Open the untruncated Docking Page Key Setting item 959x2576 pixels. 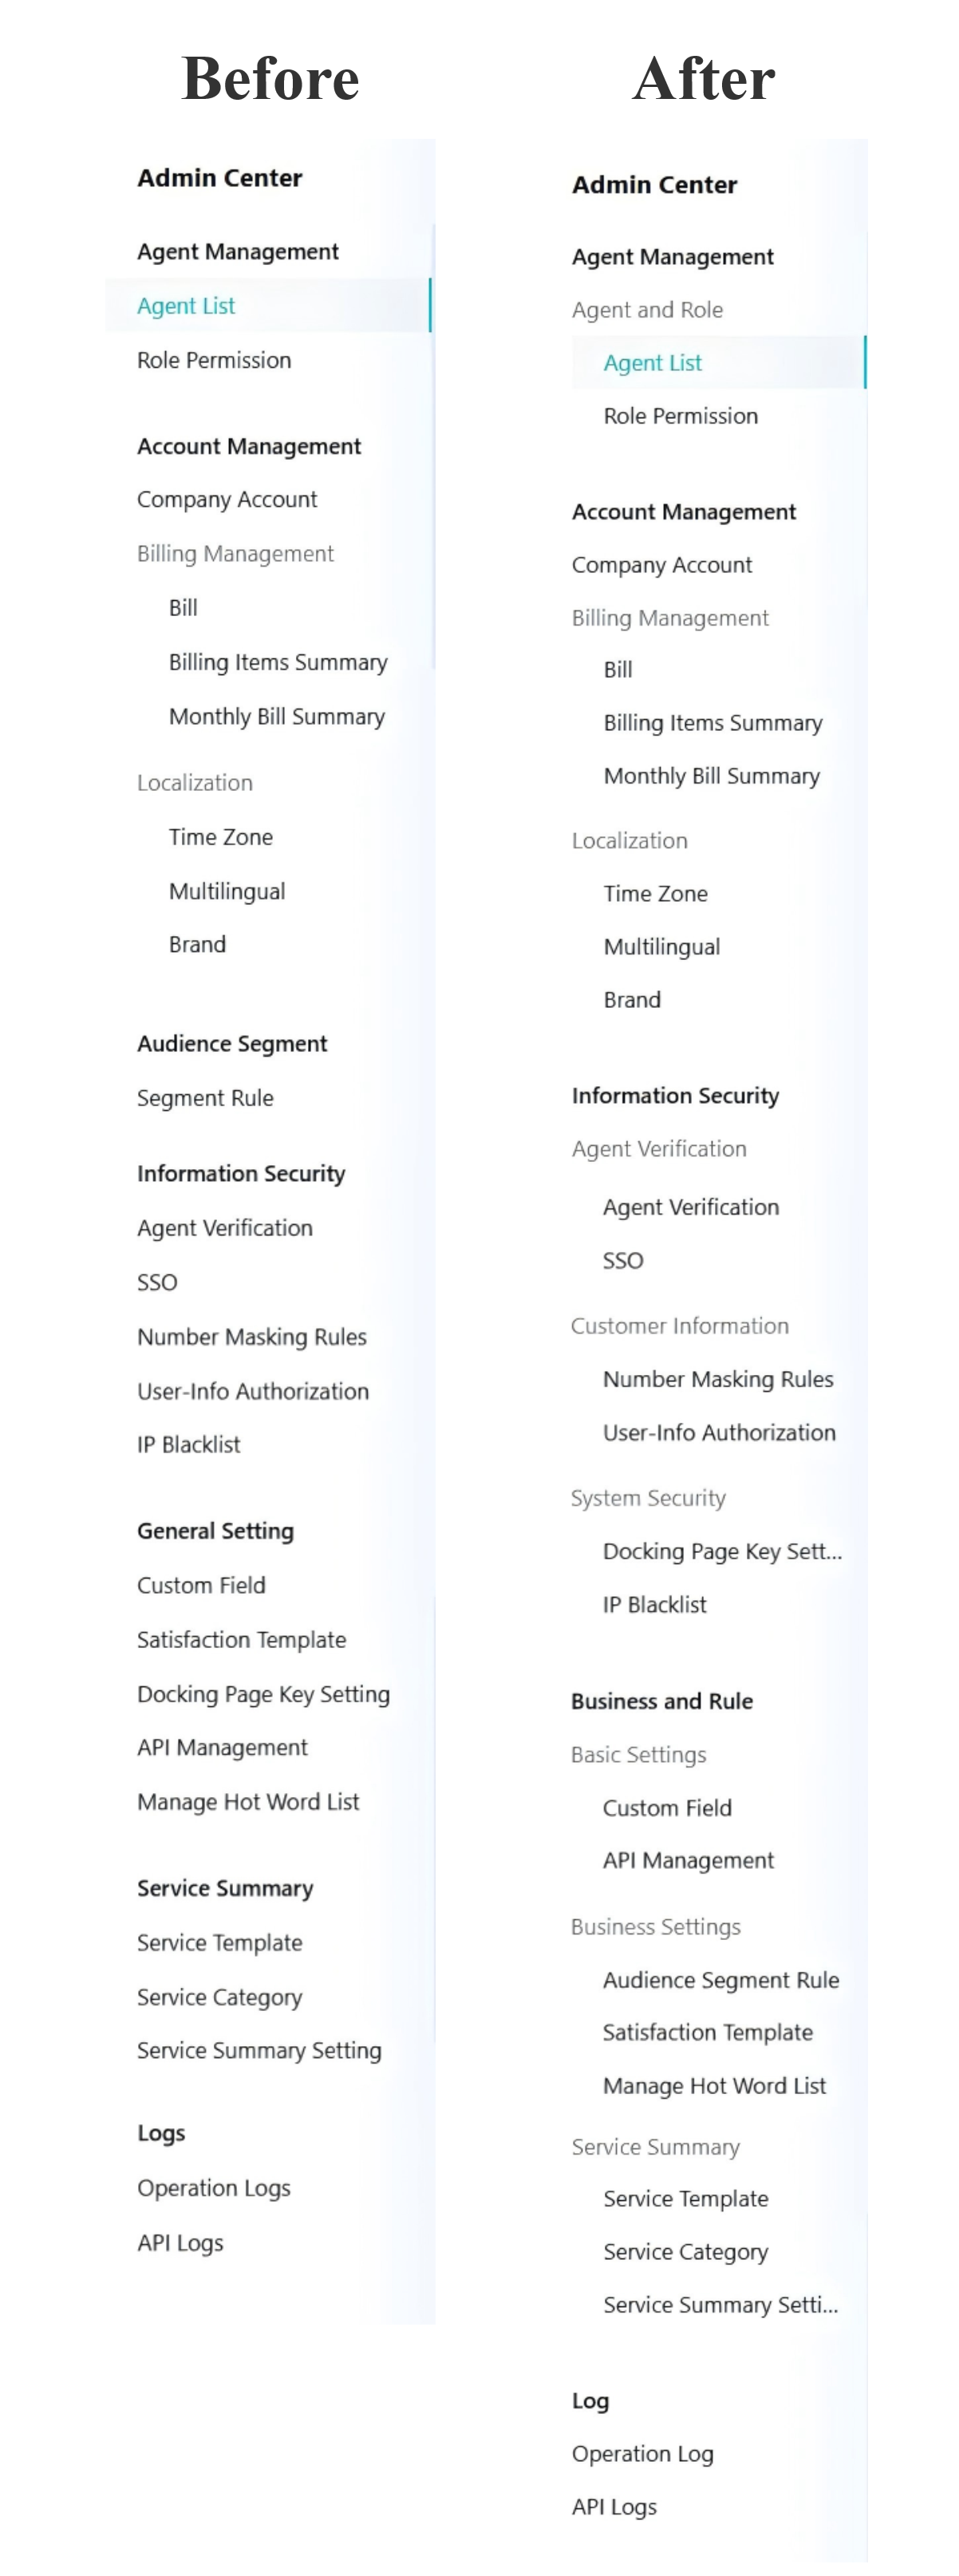(263, 1694)
